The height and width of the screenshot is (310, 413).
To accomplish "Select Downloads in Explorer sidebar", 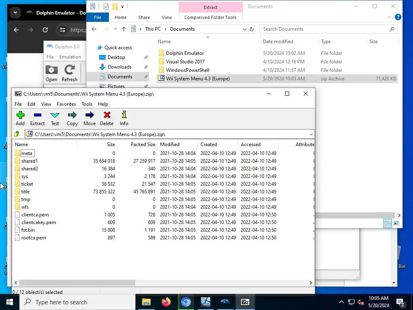I will (119, 67).
